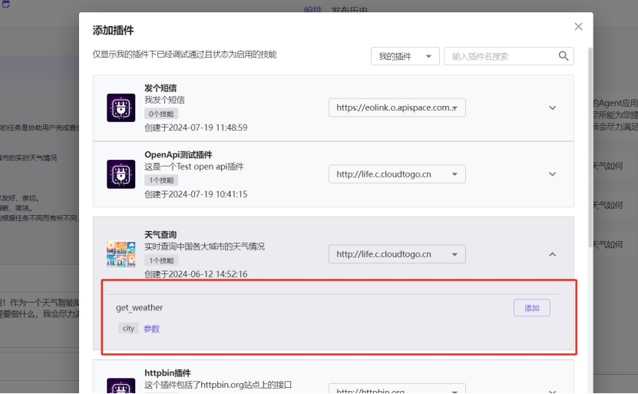Open 天气查询 server URL dropdown

pos(397,254)
